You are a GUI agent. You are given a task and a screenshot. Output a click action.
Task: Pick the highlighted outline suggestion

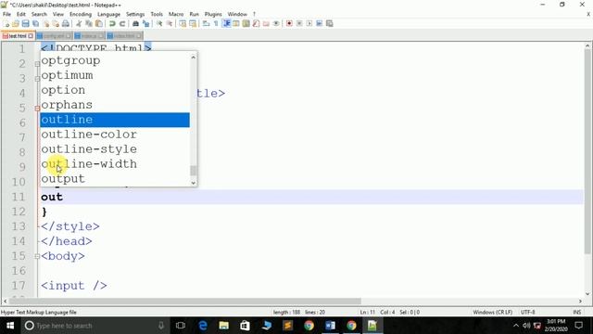pyautogui.click(x=115, y=120)
